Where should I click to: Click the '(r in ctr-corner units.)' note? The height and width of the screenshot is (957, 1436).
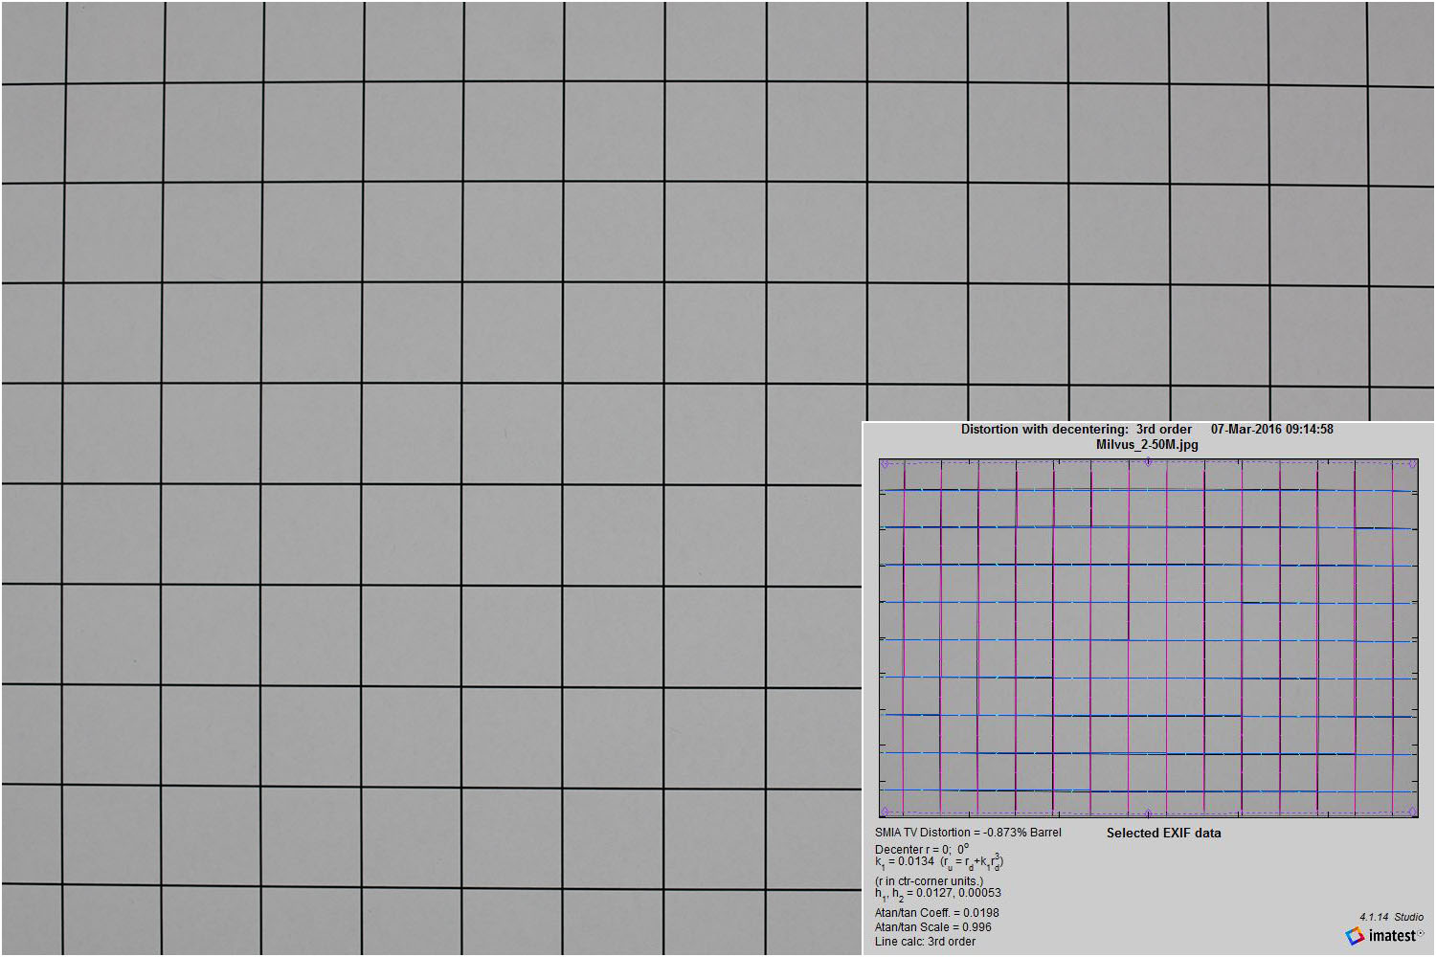click(929, 881)
